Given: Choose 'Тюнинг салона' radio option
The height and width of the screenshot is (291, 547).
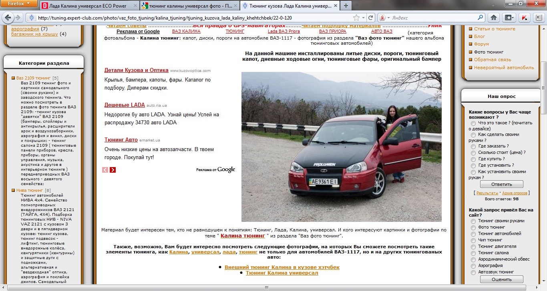Looking at the screenshot, I should tap(473, 253).
